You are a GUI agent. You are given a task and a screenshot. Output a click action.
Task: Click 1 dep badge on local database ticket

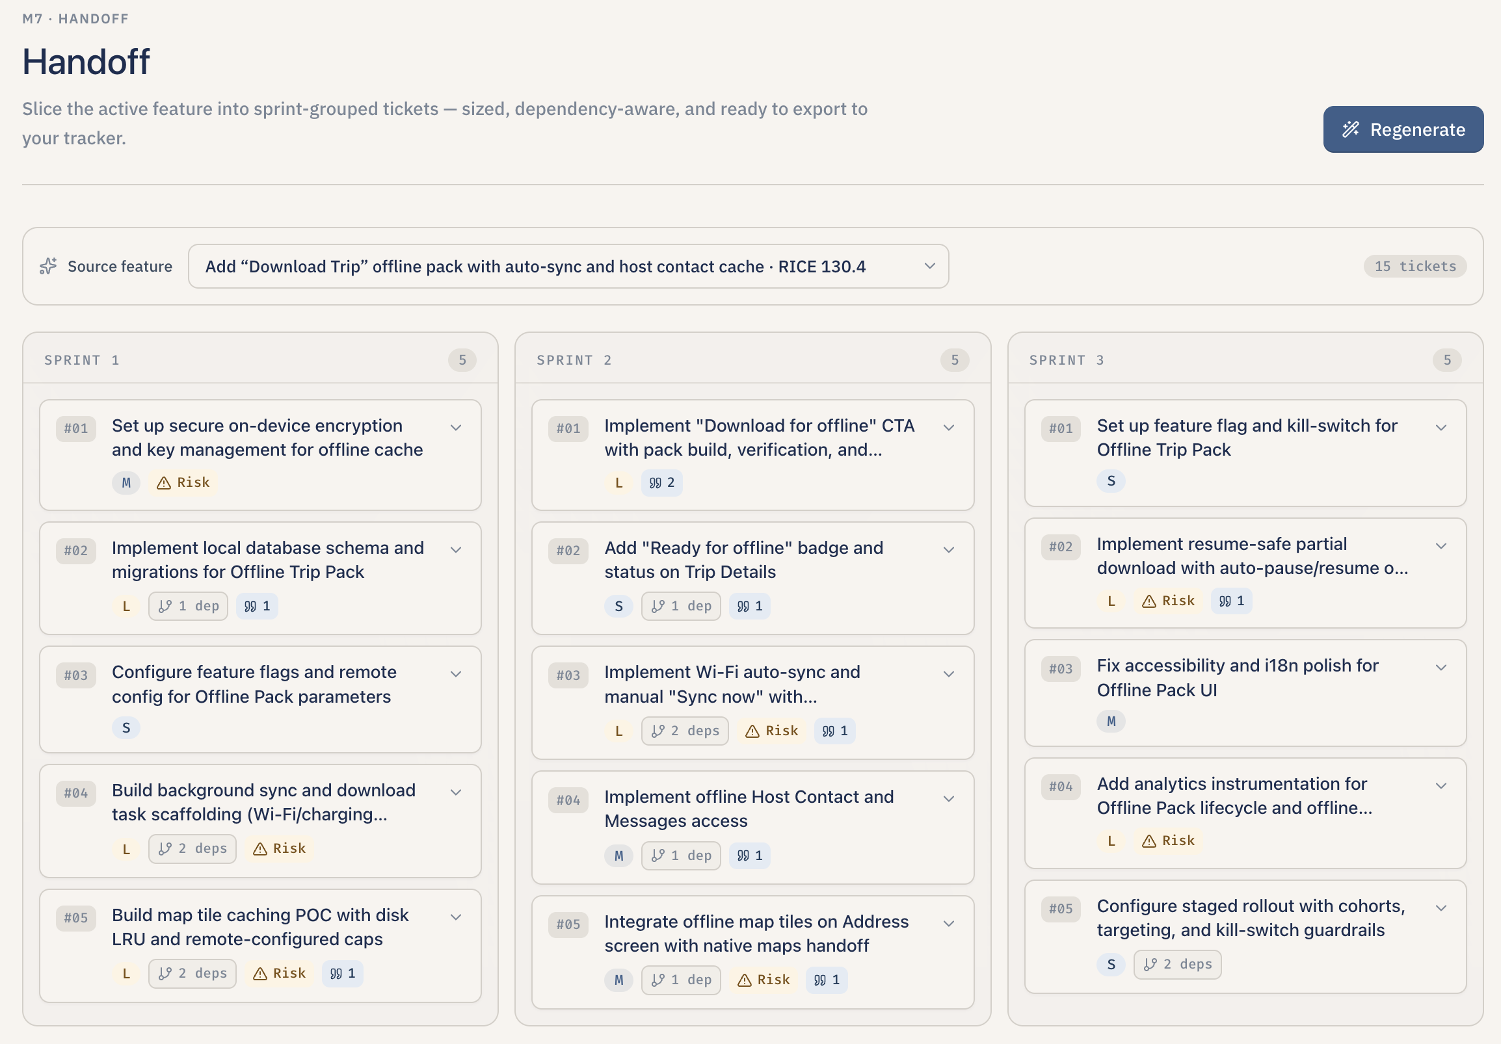pyautogui.click(x=189, y=606)
